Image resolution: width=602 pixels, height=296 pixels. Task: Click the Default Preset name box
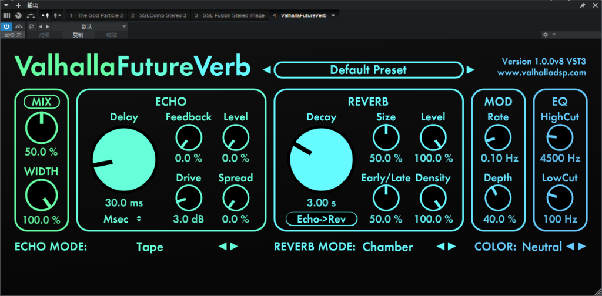tap(368, 70)
